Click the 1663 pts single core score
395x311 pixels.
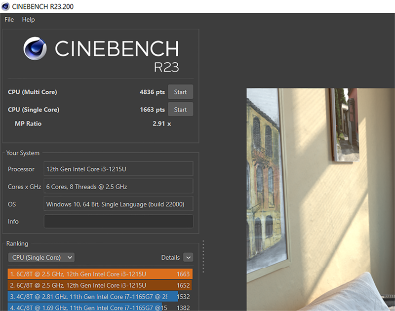click(x=152, y=110)
